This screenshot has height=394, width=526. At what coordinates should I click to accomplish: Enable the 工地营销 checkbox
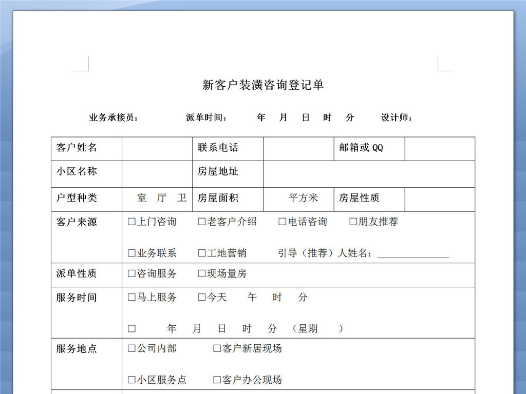click(202, 253)
